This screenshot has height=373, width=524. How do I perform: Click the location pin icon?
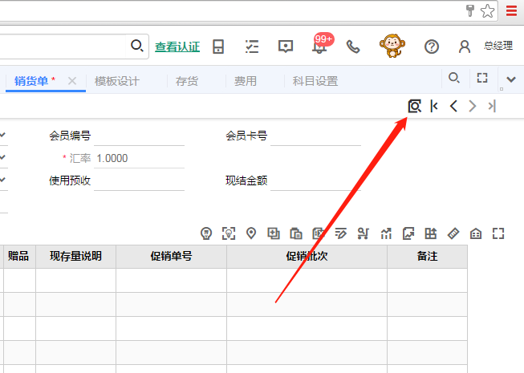251,233
